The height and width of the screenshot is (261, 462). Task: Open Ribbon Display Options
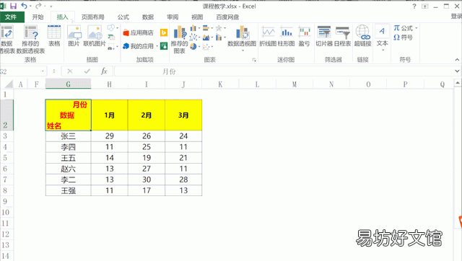425,6
